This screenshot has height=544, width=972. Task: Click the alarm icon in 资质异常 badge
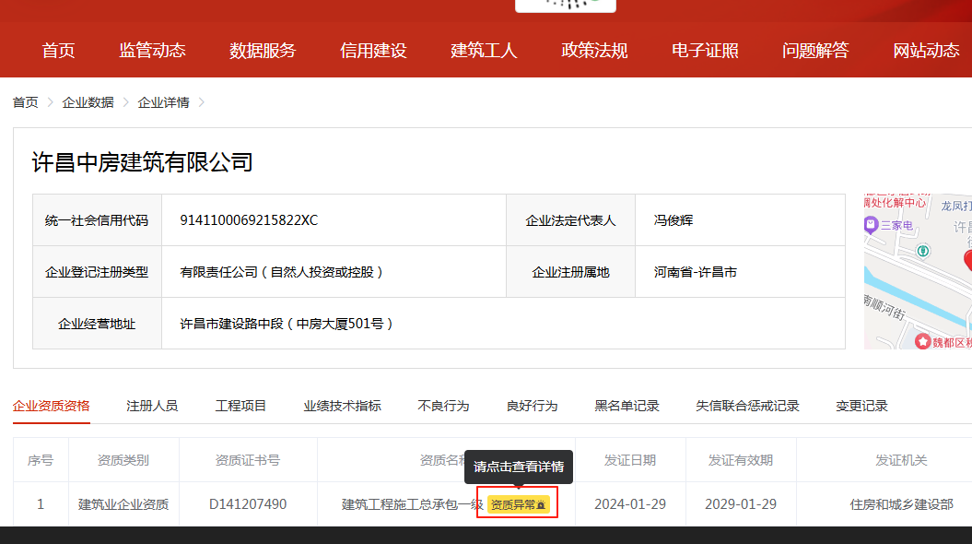[x=542, y=505]
